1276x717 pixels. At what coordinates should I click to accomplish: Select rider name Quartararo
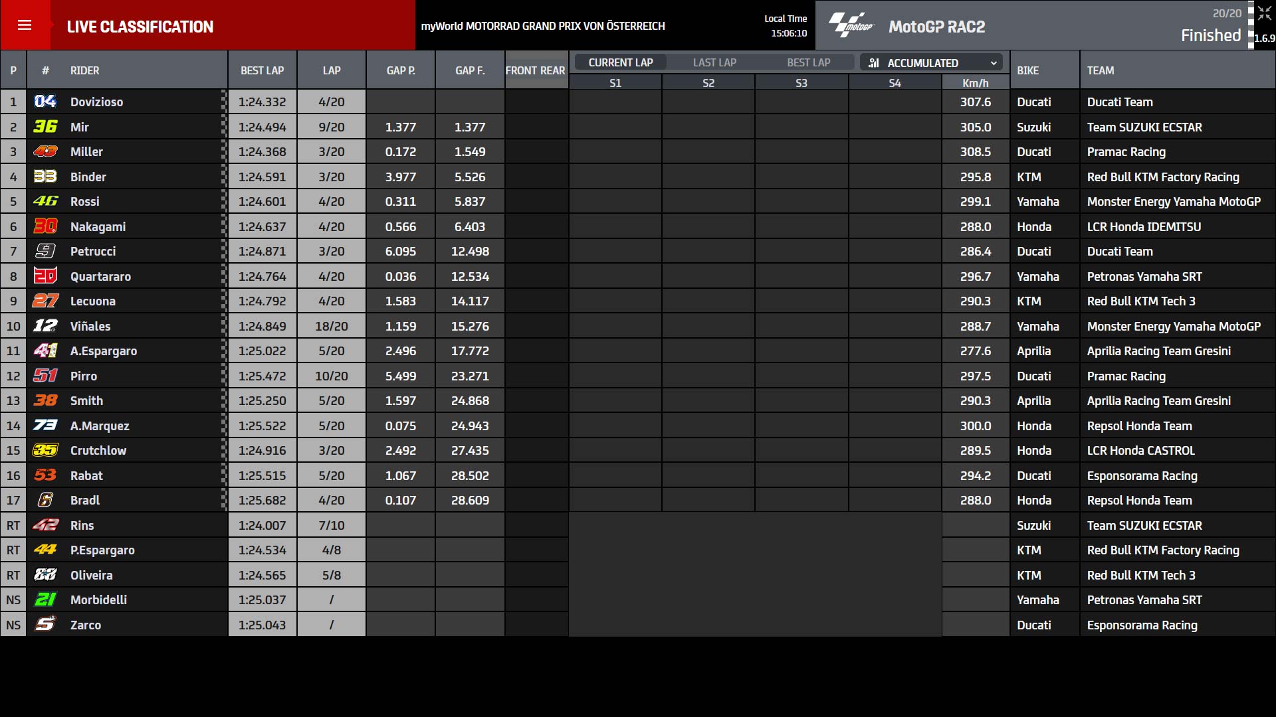point(100,276)
